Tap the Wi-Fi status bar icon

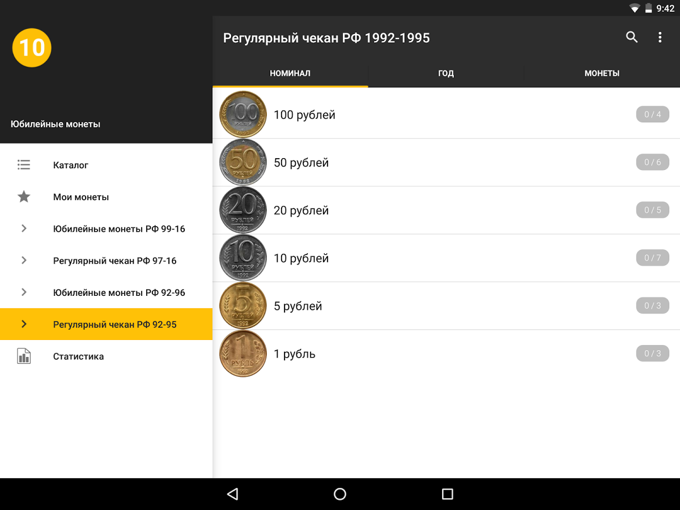pyautogui.click(x=635, y=8)
